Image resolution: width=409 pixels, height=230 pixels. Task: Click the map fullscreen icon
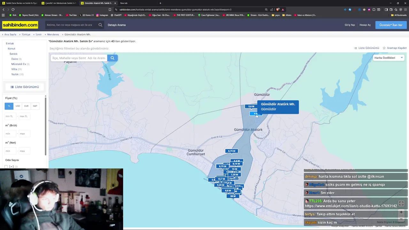point(401,203)
